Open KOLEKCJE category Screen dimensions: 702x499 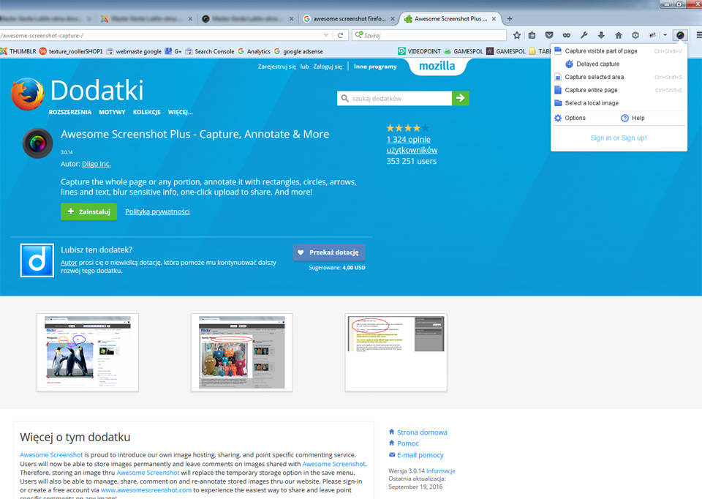coord(146,112)
